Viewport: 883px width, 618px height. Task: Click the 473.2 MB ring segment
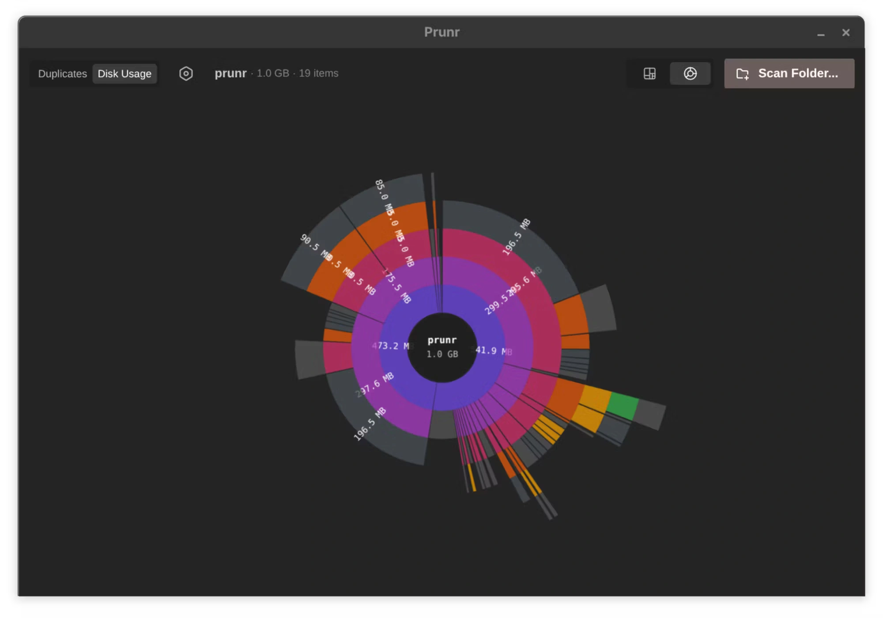393,347
